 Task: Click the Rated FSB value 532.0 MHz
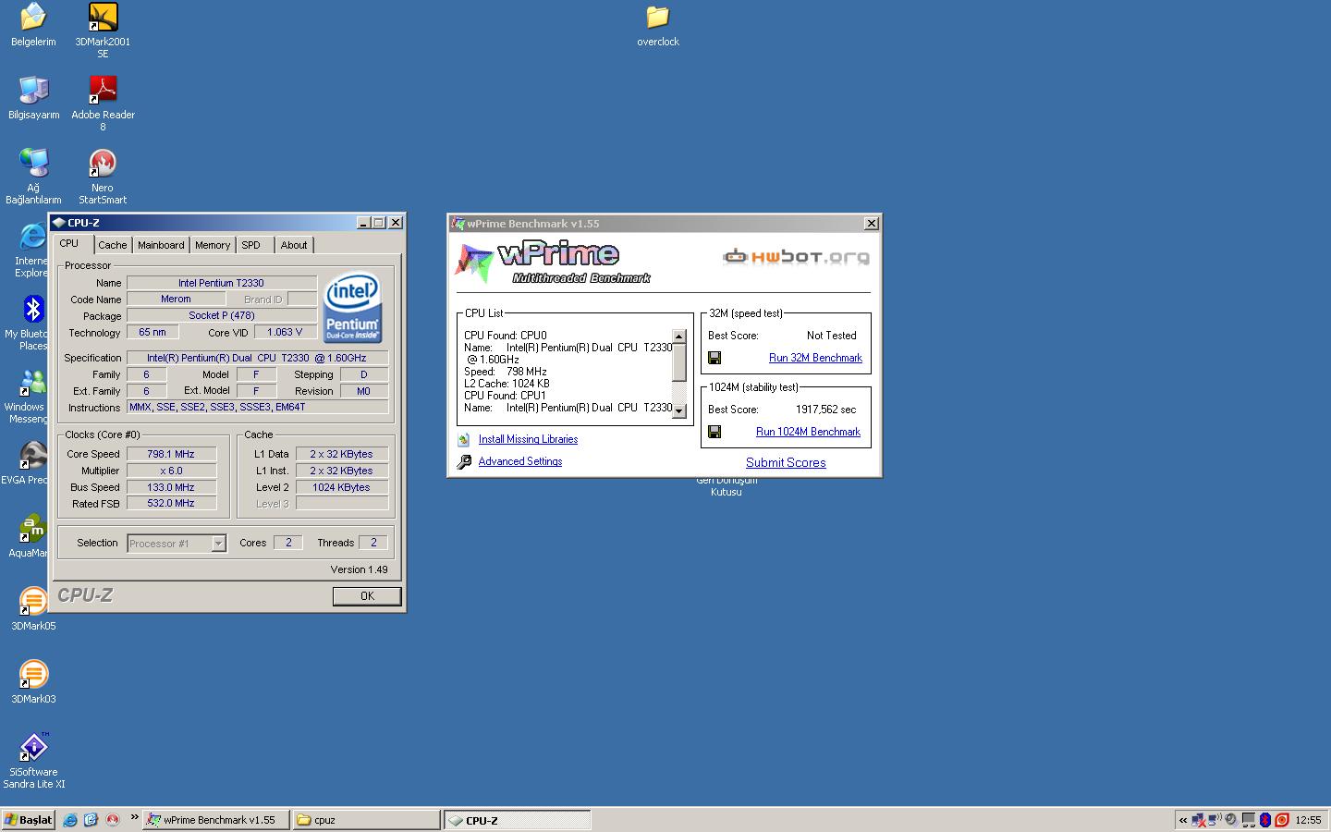(x=171, y=504)
